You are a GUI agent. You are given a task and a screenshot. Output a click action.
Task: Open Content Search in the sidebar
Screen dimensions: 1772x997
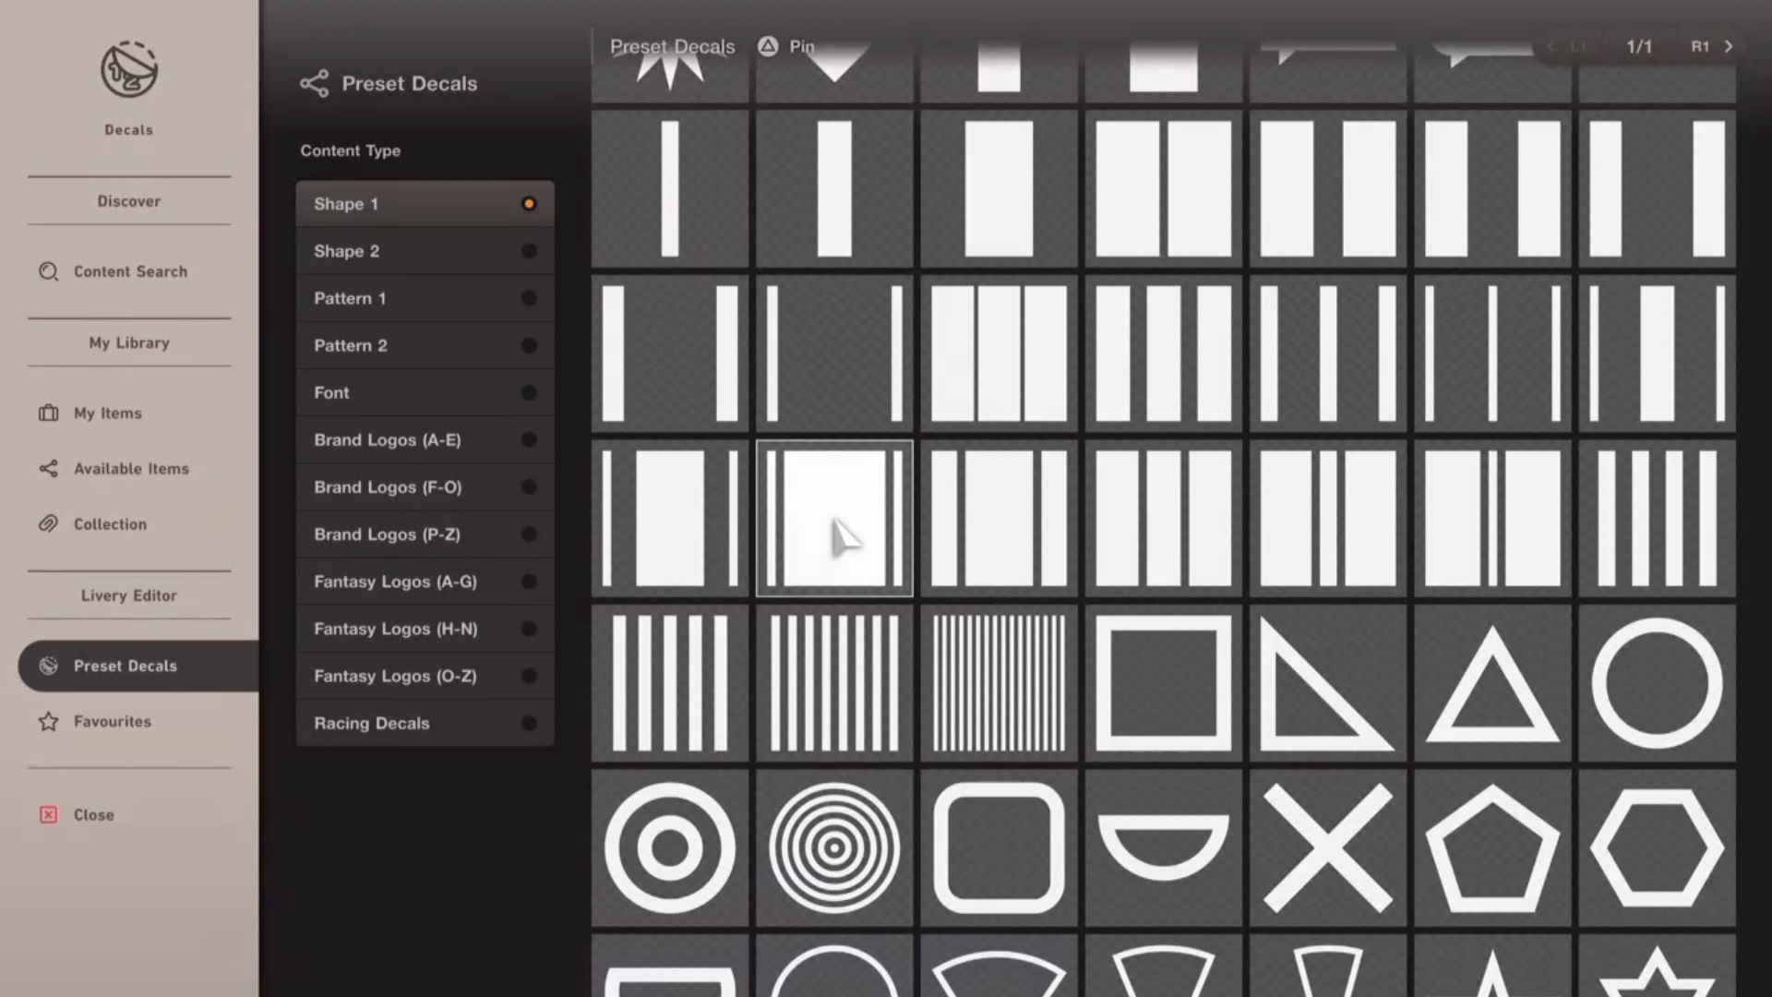coord(130,271)
